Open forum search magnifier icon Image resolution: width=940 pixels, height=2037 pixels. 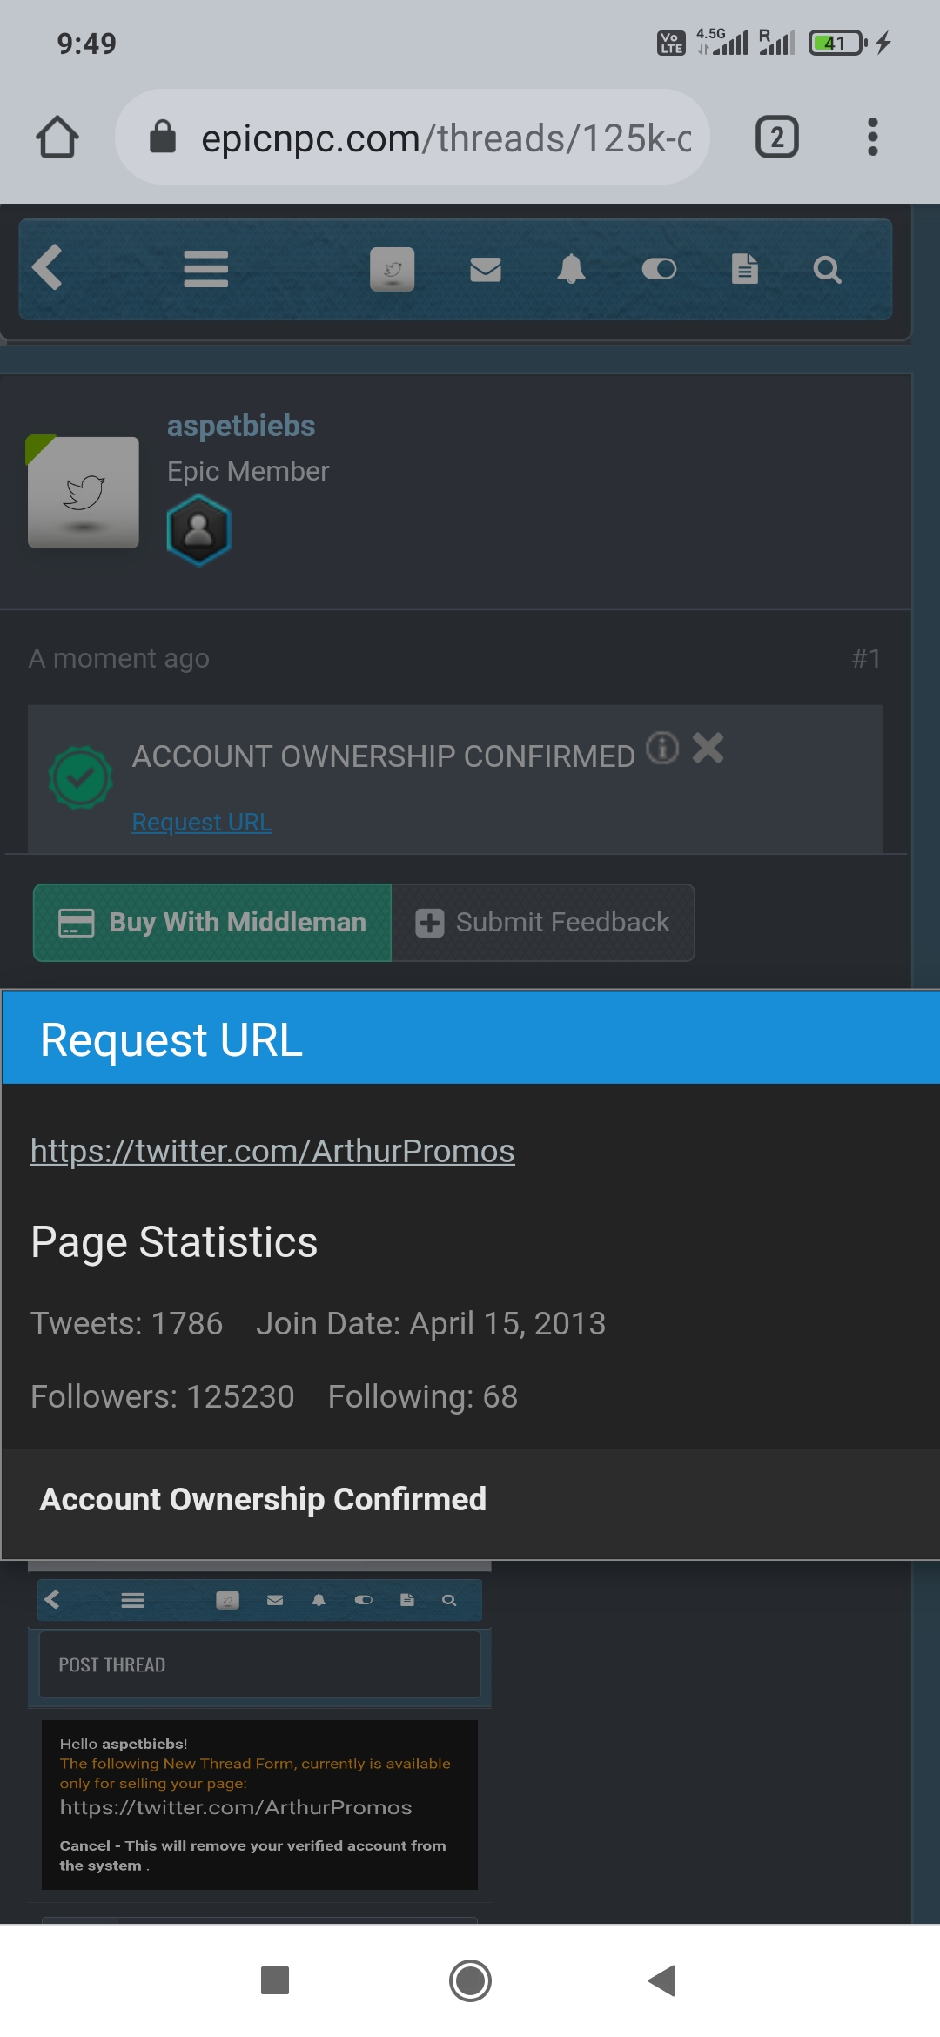tap(827, 270)
